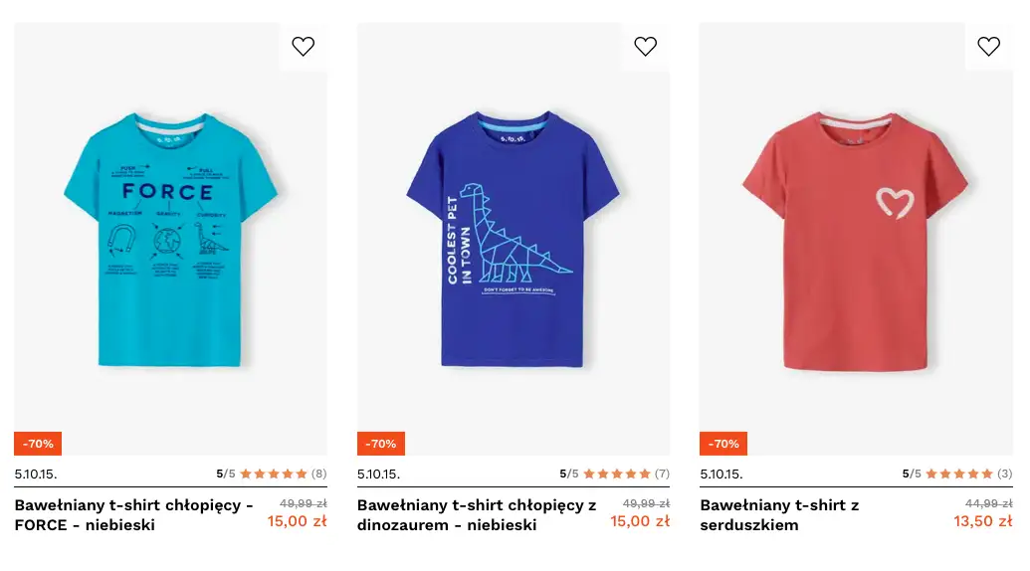
Task: Click the -70% badge on FORCE t-shirt
Action: tap(38, 444)
